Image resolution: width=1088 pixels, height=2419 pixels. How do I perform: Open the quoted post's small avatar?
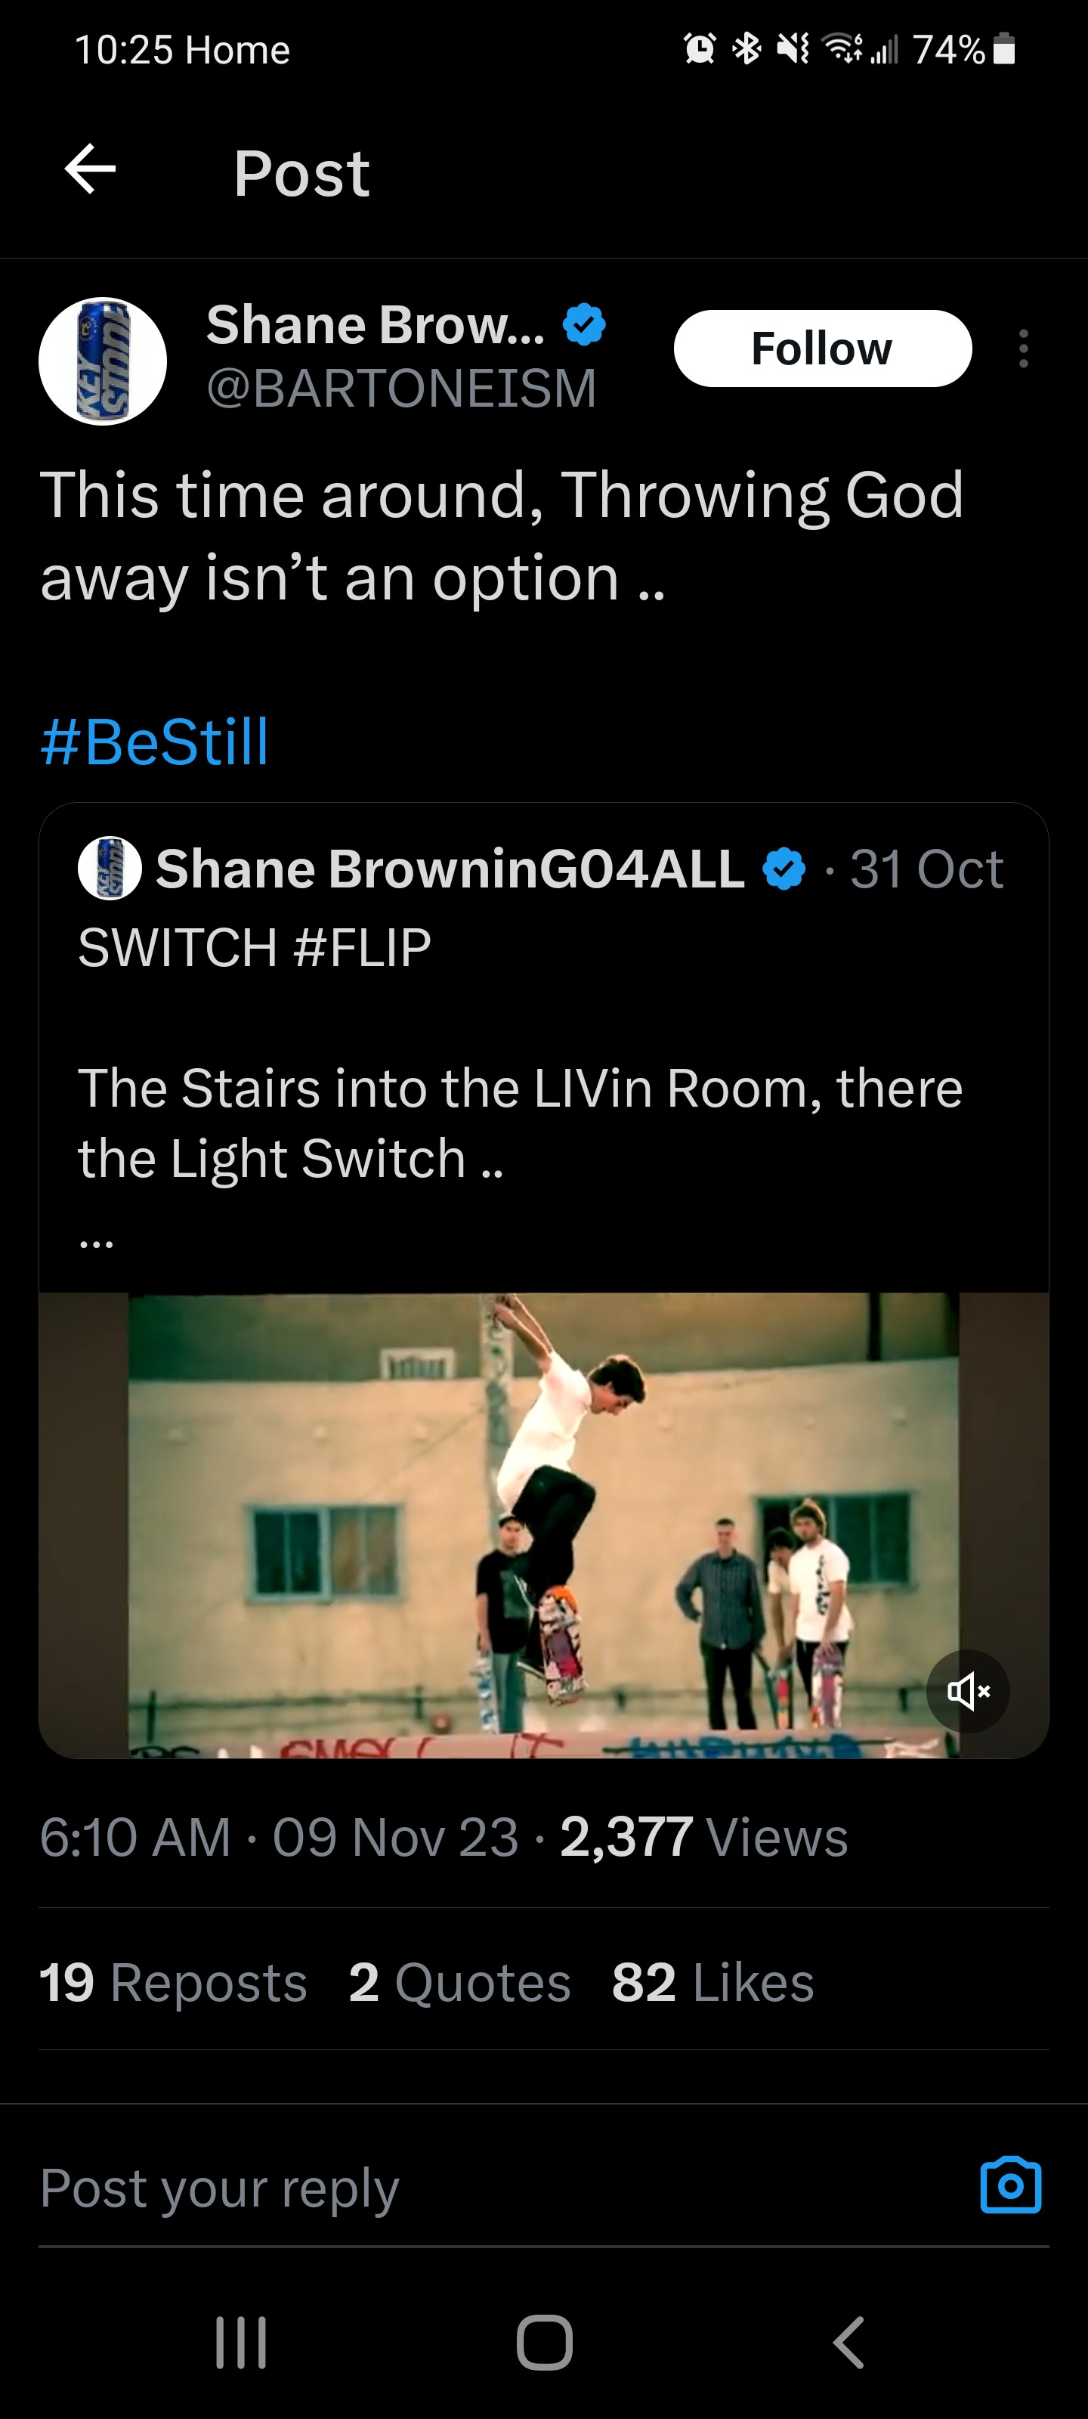tap(110, 868)
